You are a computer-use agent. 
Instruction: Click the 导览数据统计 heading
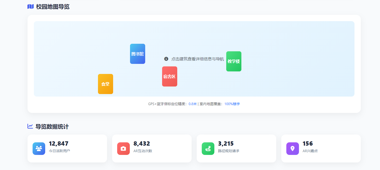(52, 126)
